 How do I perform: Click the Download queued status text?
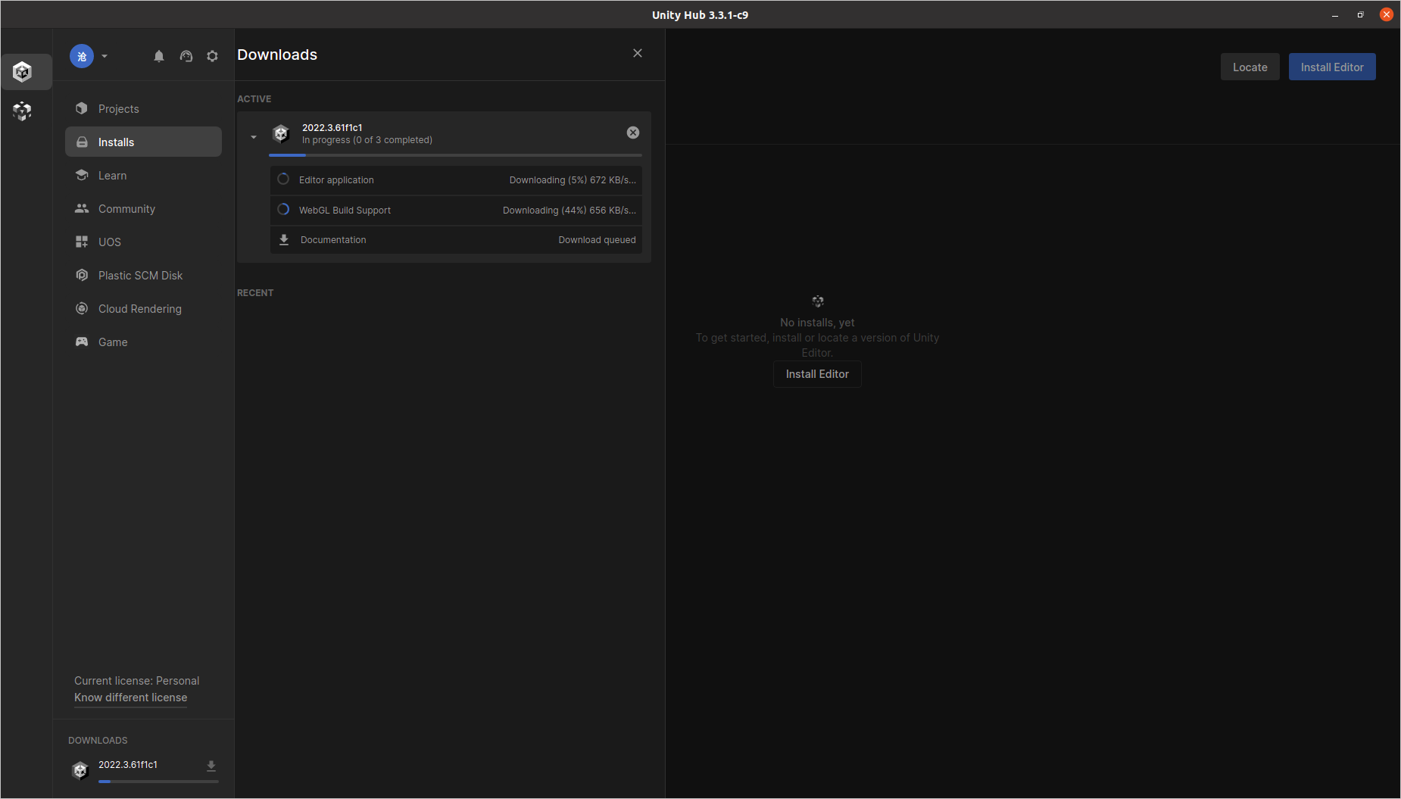tap(598, 240)
